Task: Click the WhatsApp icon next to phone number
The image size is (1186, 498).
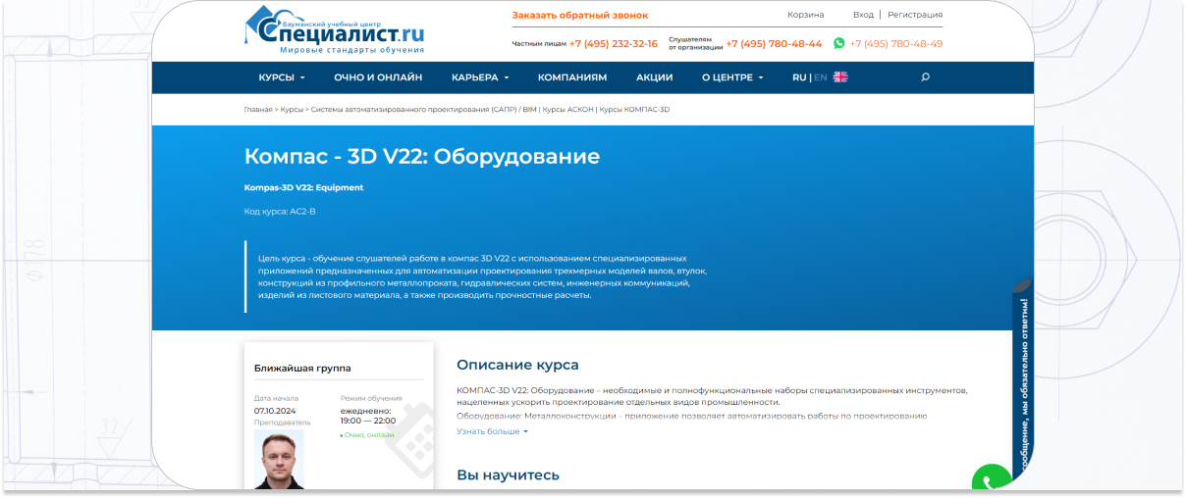Action: [838, 43]
